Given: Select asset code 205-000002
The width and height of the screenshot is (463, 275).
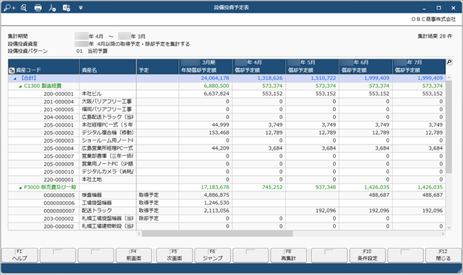Looking at the screenshot, I should (x=58, y=133).
